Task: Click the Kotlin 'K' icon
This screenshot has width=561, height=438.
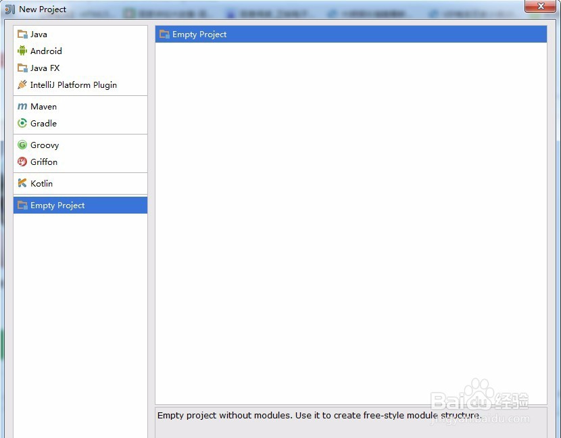Action: [x=22, y=183]
